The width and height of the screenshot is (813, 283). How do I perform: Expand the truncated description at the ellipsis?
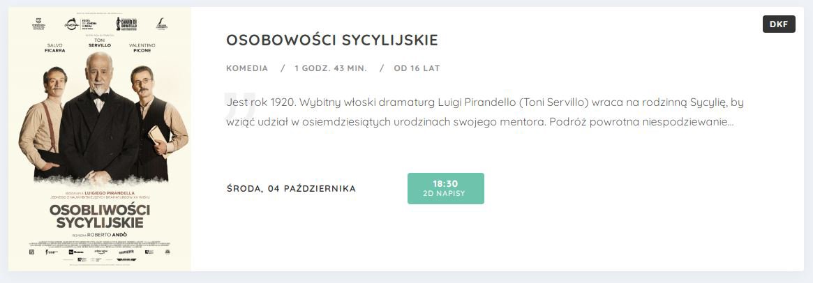coord(730,123)
